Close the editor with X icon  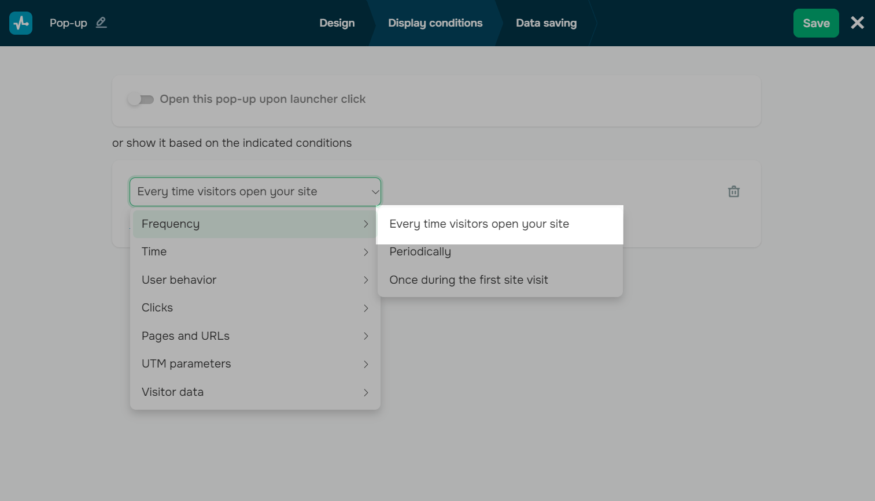click(x=857, y=23)
